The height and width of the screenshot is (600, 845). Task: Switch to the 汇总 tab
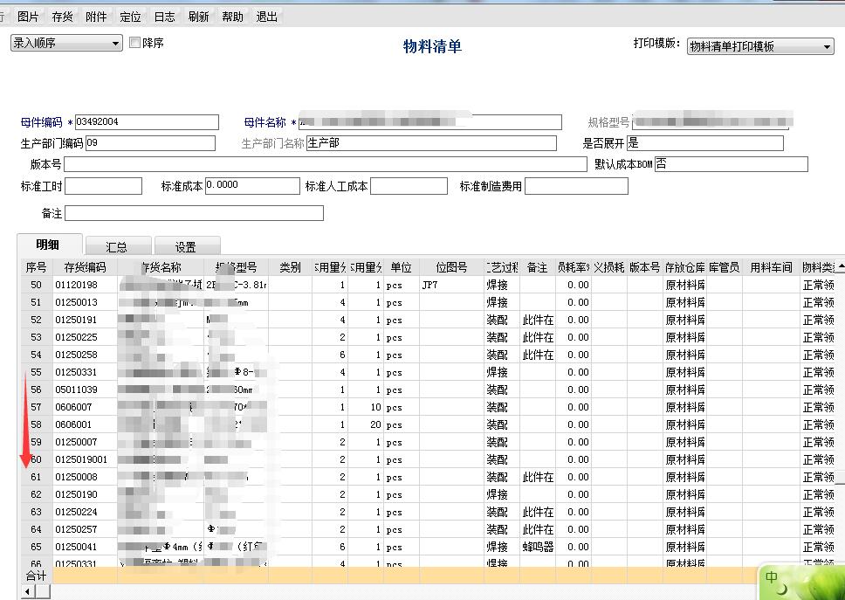[118, 246]
